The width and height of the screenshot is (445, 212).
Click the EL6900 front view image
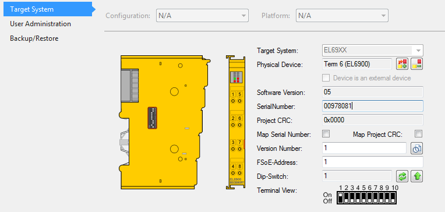click(x=235, y=122)
